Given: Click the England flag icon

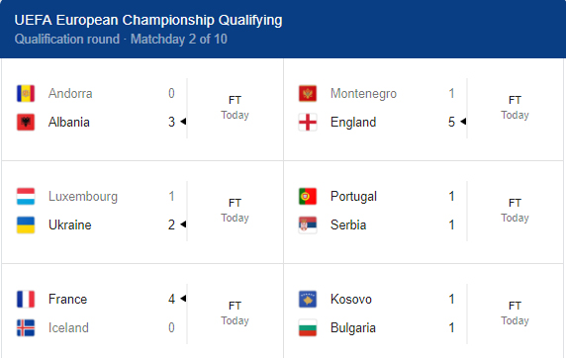Looking at the screenshot, I should (308, 122).
